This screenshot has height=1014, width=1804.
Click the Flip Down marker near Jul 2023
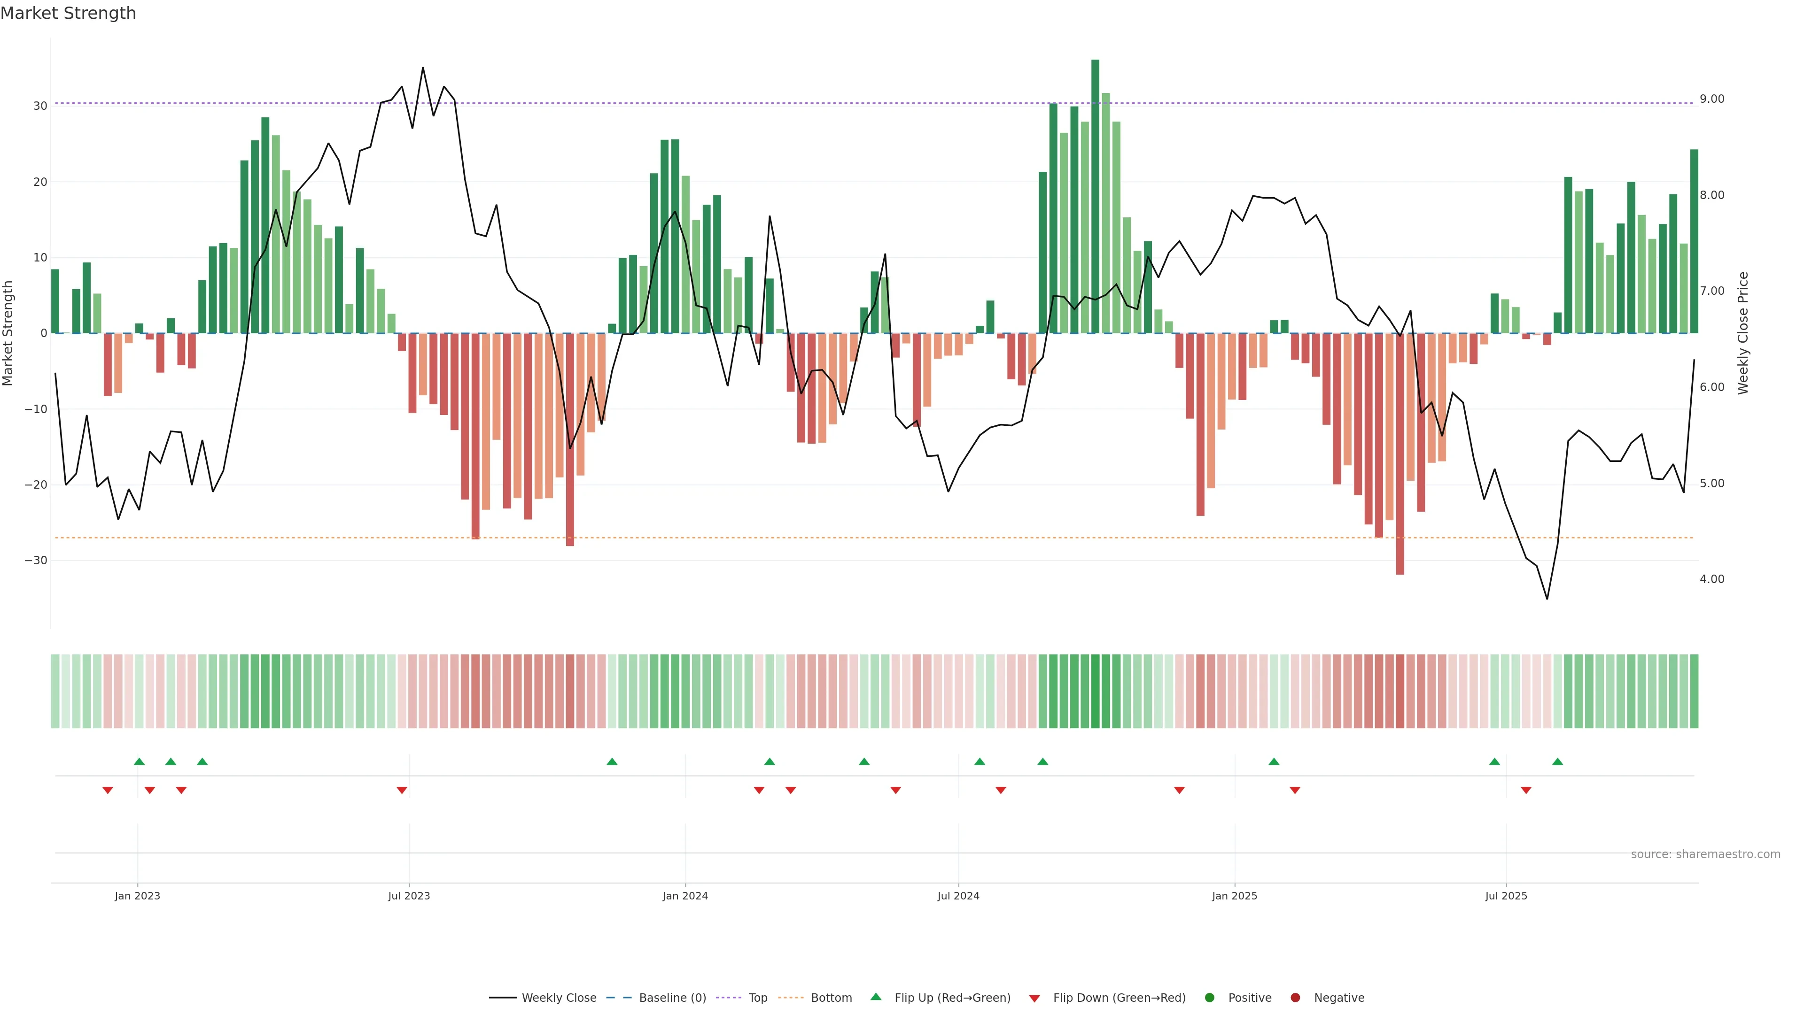click(x=402, y=790)
